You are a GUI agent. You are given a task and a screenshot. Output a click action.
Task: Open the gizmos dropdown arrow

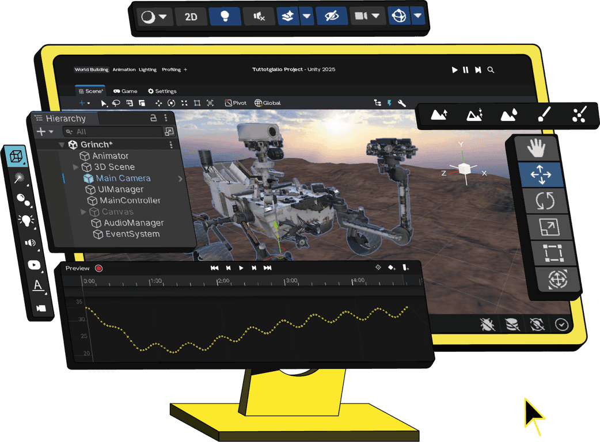(417, 16)
